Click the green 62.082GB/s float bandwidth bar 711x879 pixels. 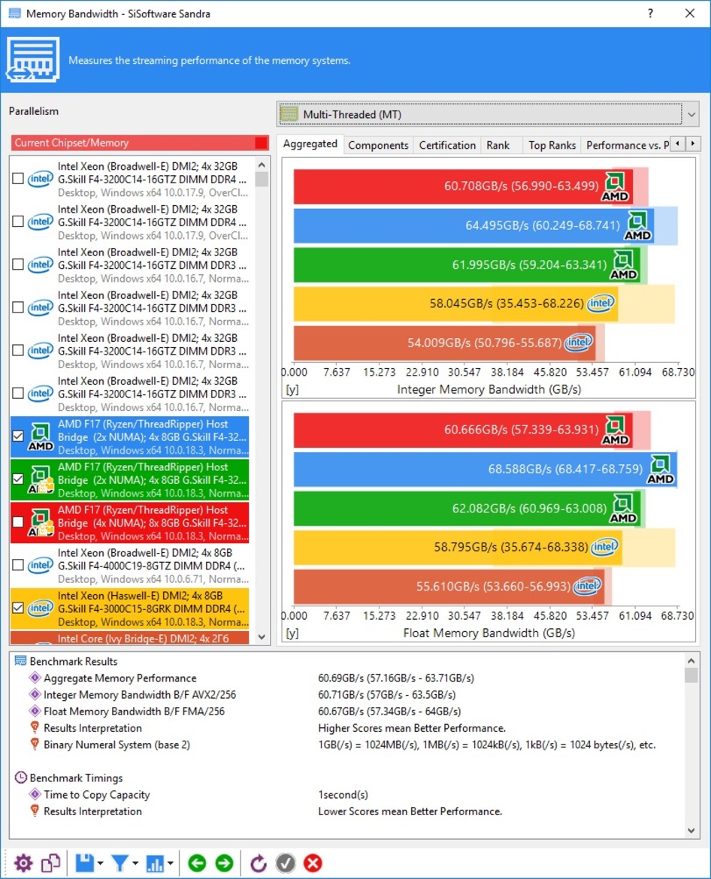click(x=467, y=509)
